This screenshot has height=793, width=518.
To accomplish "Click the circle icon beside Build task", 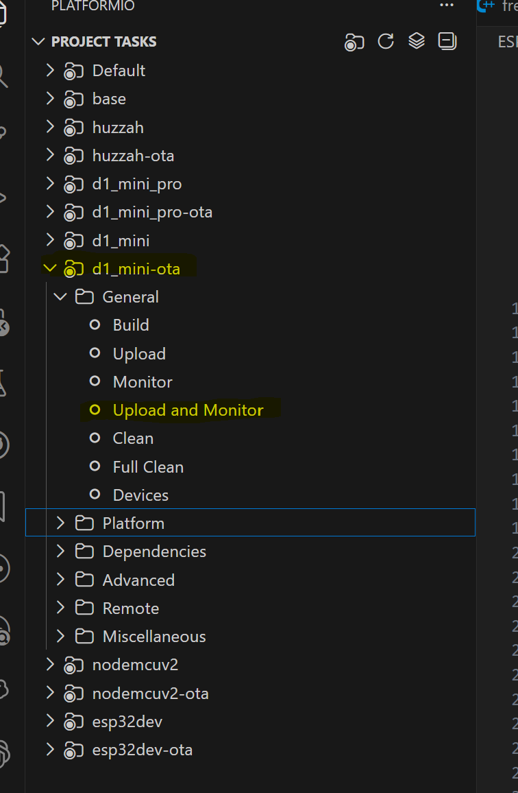I will click(95, 325).
